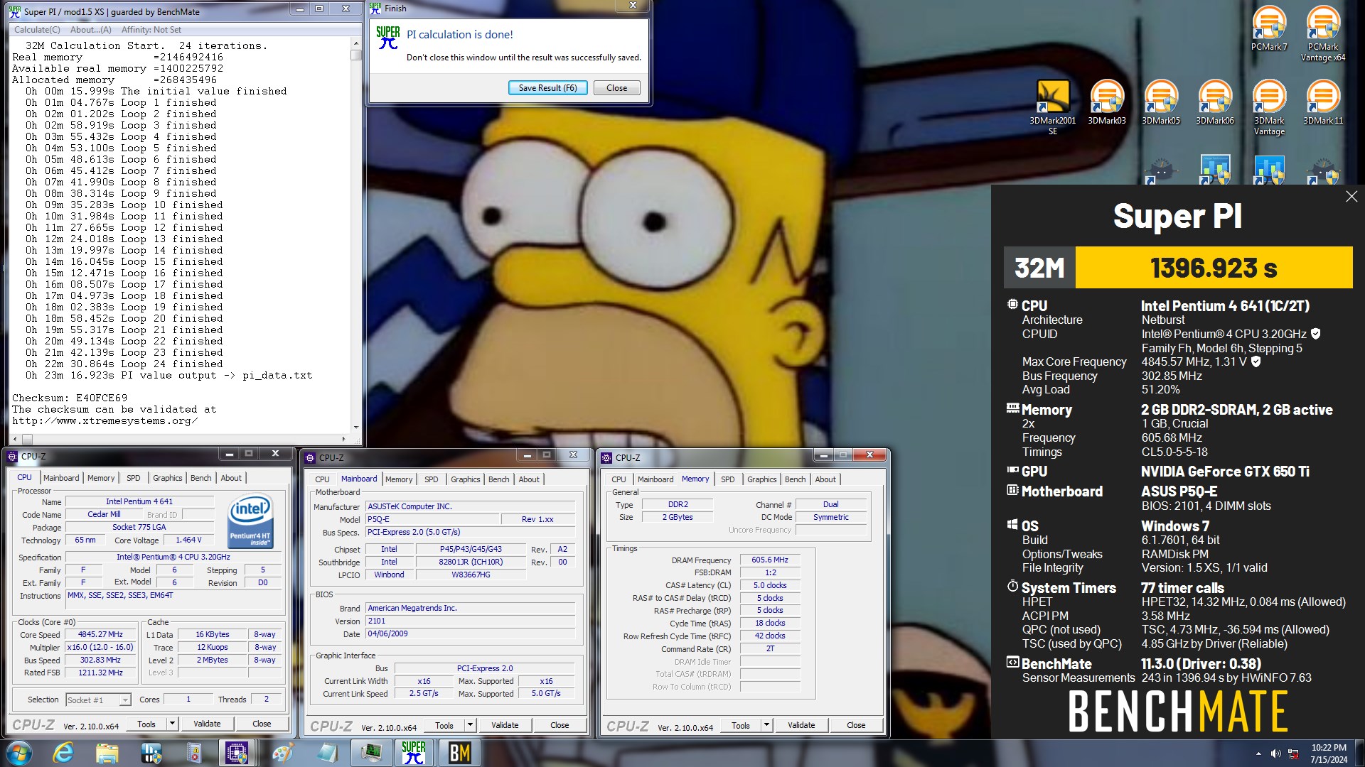
Task: Click the 1396.923 s result in BenchMate
Action: click(1214, 268)
